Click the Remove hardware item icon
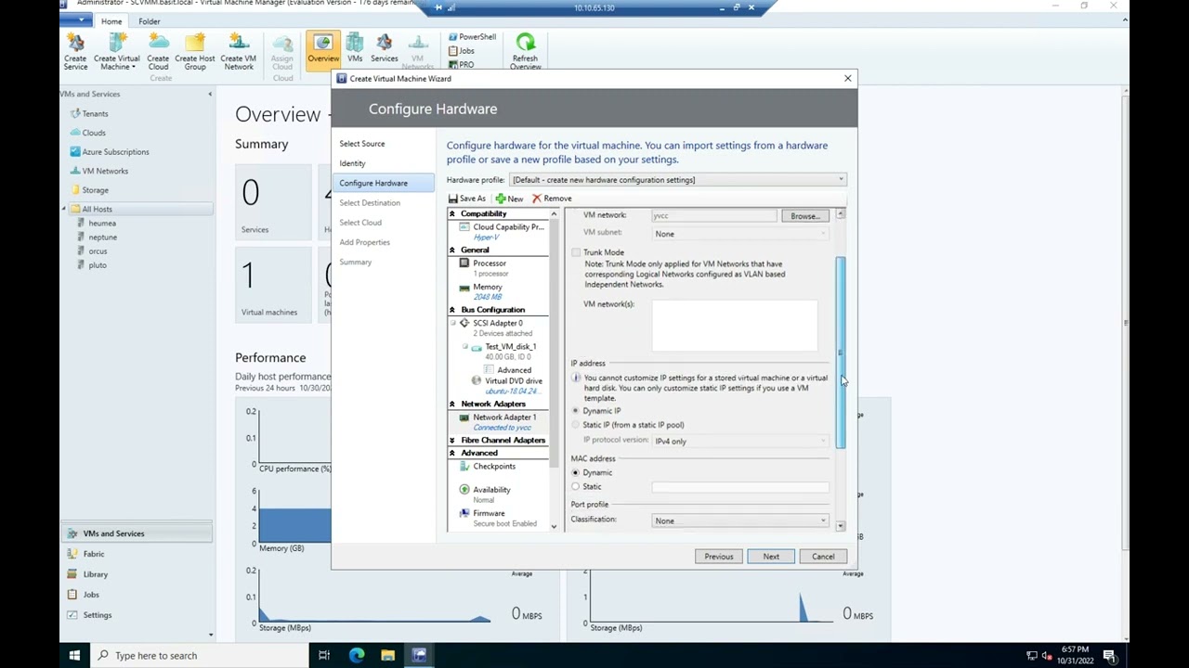 552,199
